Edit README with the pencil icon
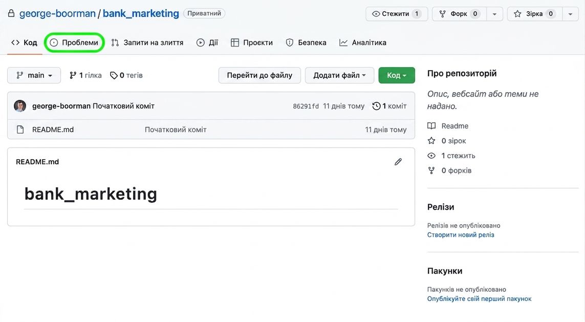Viewport: 585px width, 322px height. point(398,162)
